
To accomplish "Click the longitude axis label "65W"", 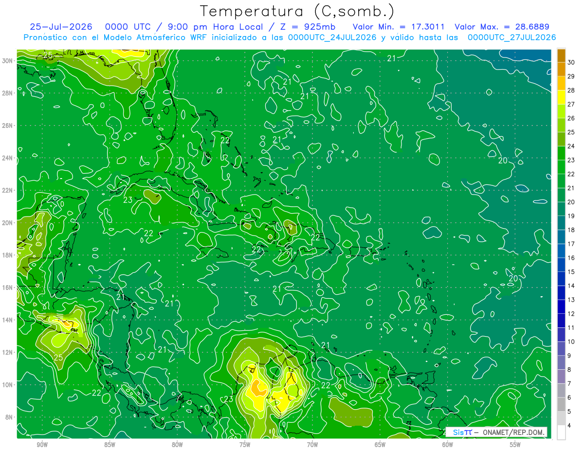I will click(x=380, y=445).
